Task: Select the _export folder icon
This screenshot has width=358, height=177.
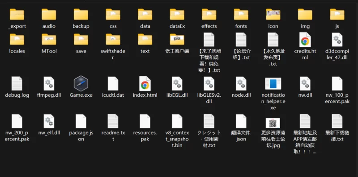Action: [x=17, y=14]
